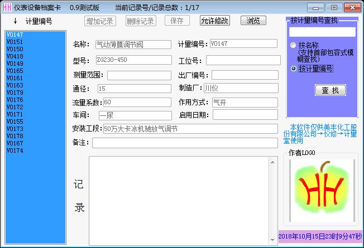This screenshot has height=248, width=364.
Task: Click the 计量编号 field showing V0147
Action: pos(243,43)
